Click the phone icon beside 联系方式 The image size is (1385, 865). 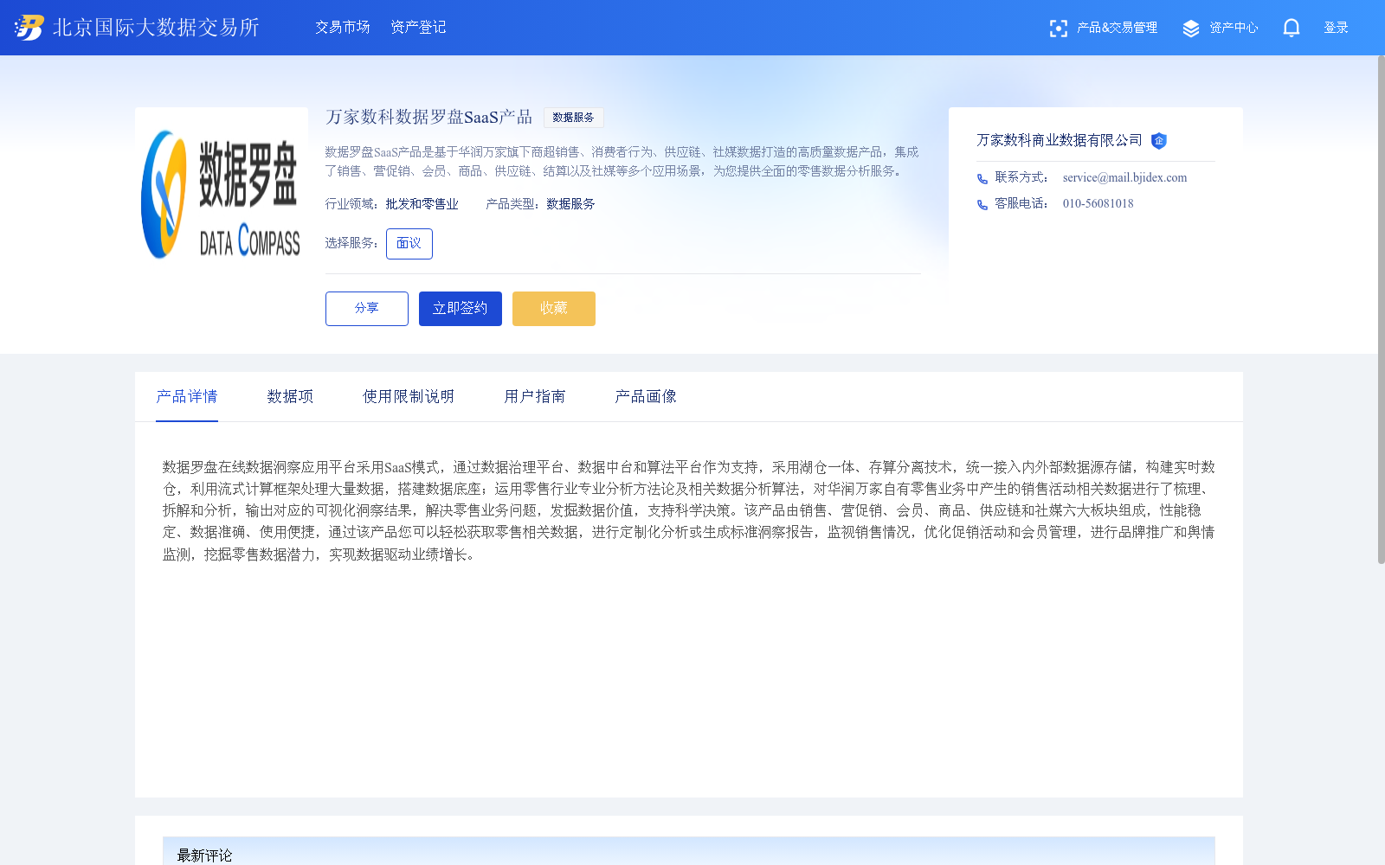tap(982, 179)
